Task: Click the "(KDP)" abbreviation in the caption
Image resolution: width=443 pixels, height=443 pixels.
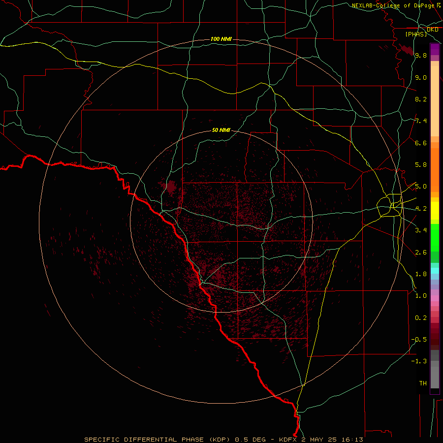Action: click(x=220, y=440)
